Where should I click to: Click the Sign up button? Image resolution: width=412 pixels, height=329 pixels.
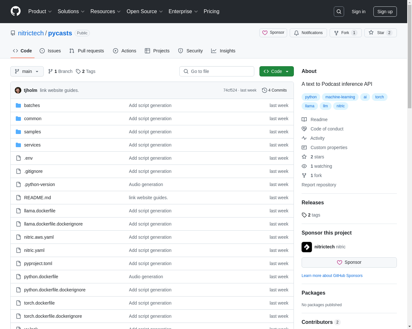point(385,12)
